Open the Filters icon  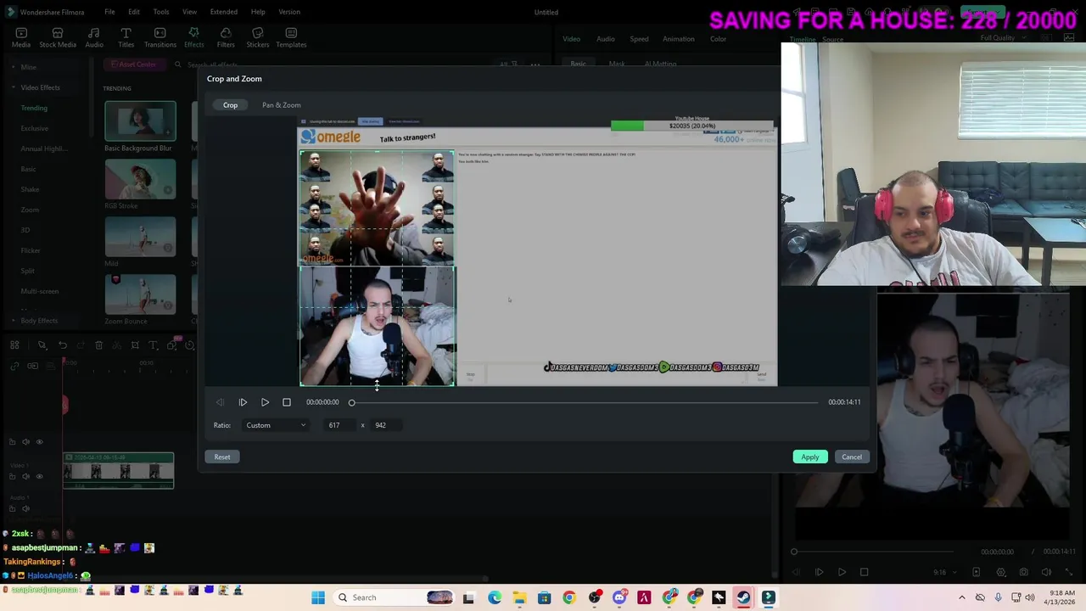point(226,38)
